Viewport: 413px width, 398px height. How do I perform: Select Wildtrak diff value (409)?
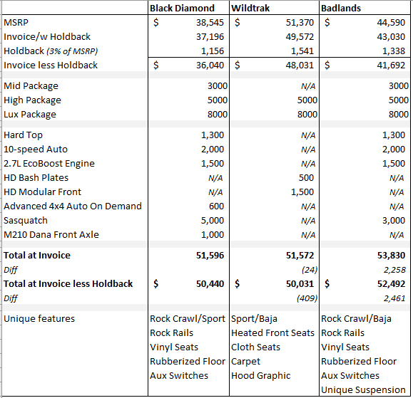(x=307, y=298)
